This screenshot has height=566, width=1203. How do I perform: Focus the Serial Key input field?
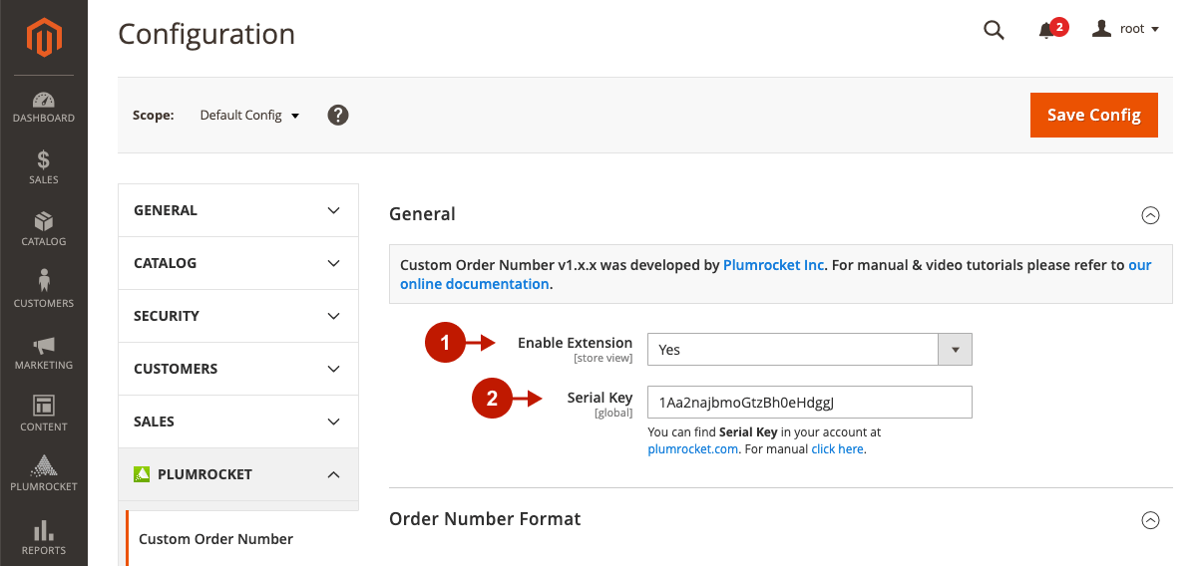809,403
